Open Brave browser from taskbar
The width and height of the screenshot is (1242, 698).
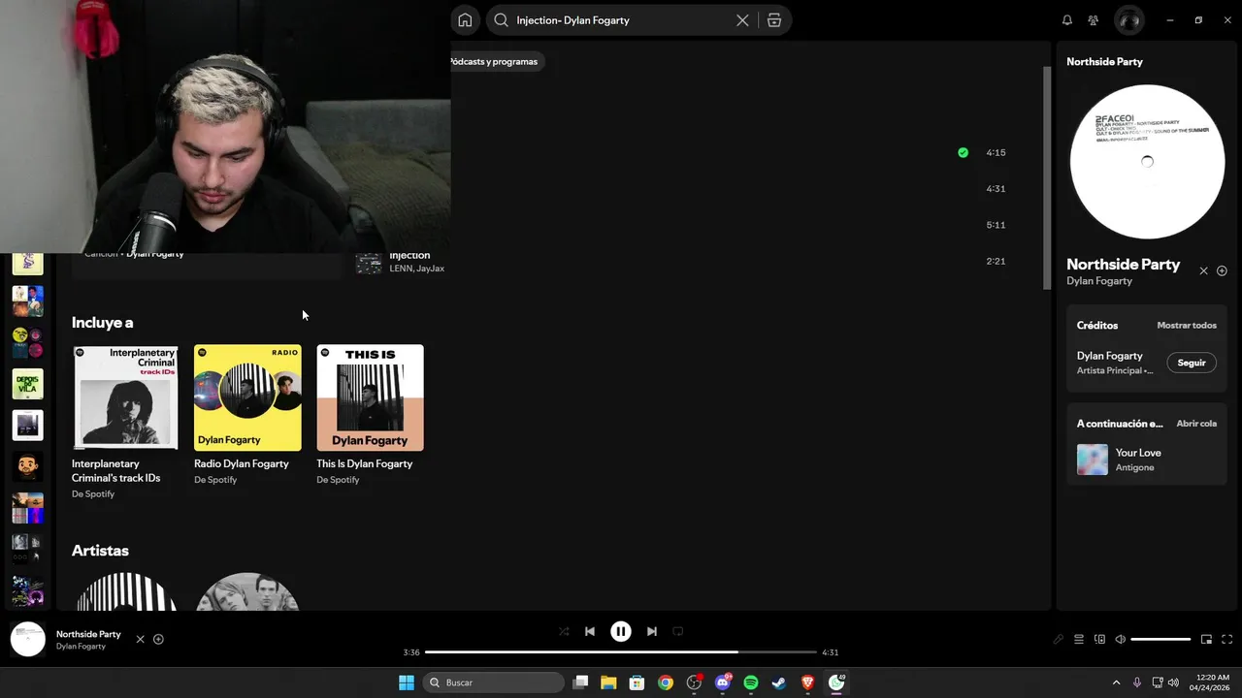point(807,682)
